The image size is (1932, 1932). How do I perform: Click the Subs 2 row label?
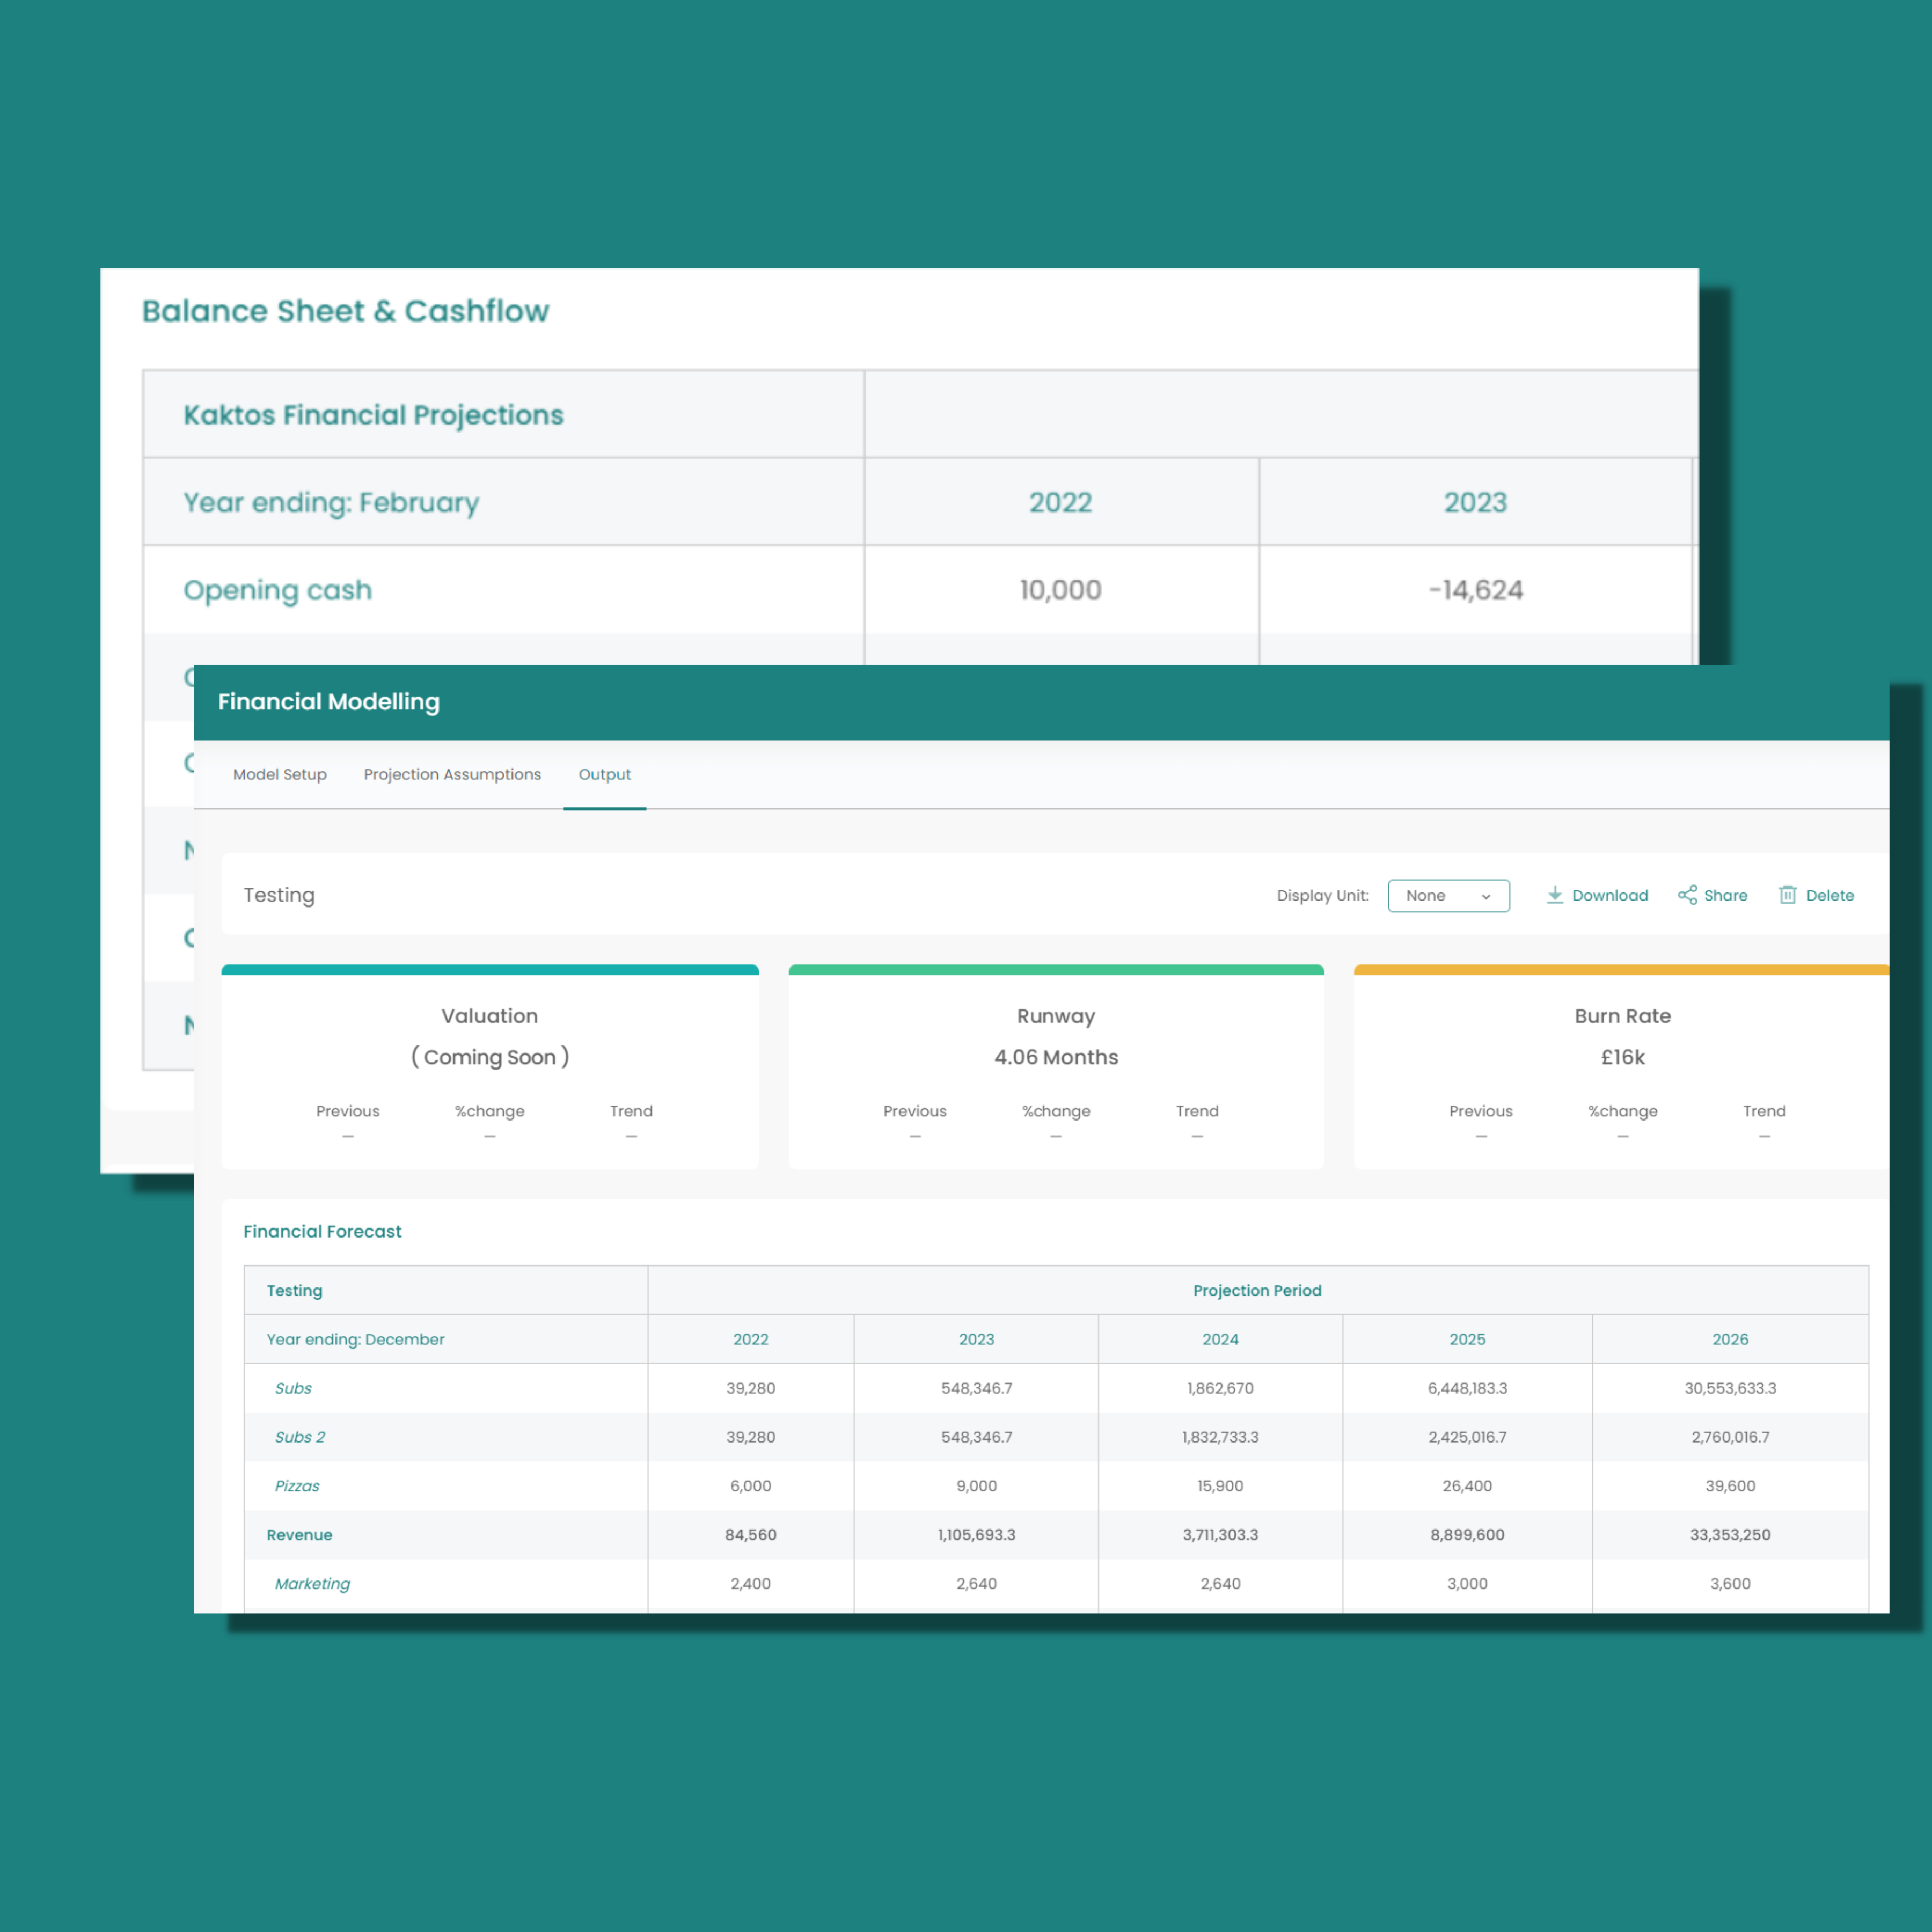300,1437
